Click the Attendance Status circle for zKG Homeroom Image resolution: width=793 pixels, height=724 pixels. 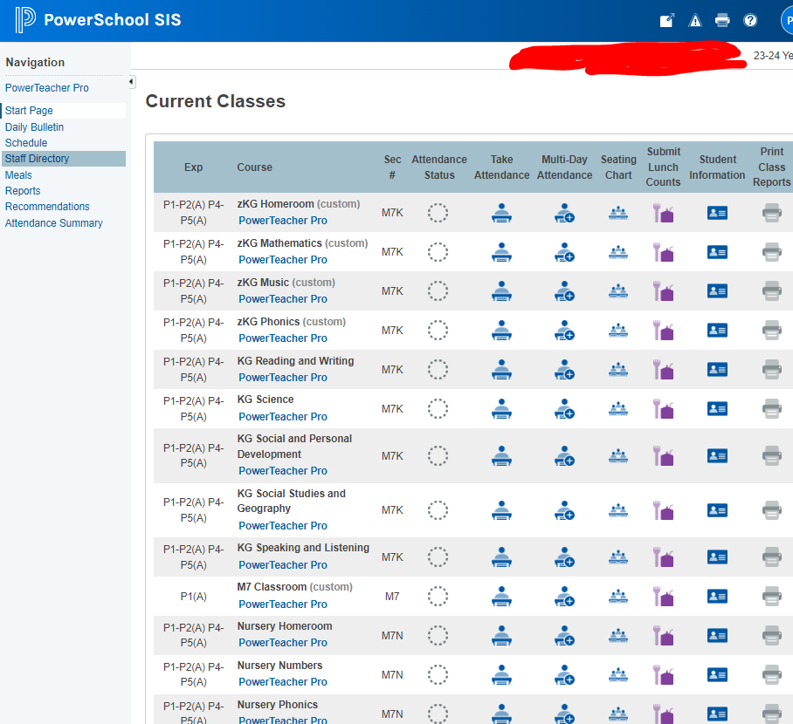(438, 212)
